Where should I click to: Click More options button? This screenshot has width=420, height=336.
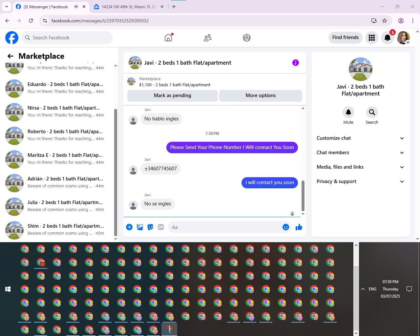pyautogui.click(x=261, y=95)
